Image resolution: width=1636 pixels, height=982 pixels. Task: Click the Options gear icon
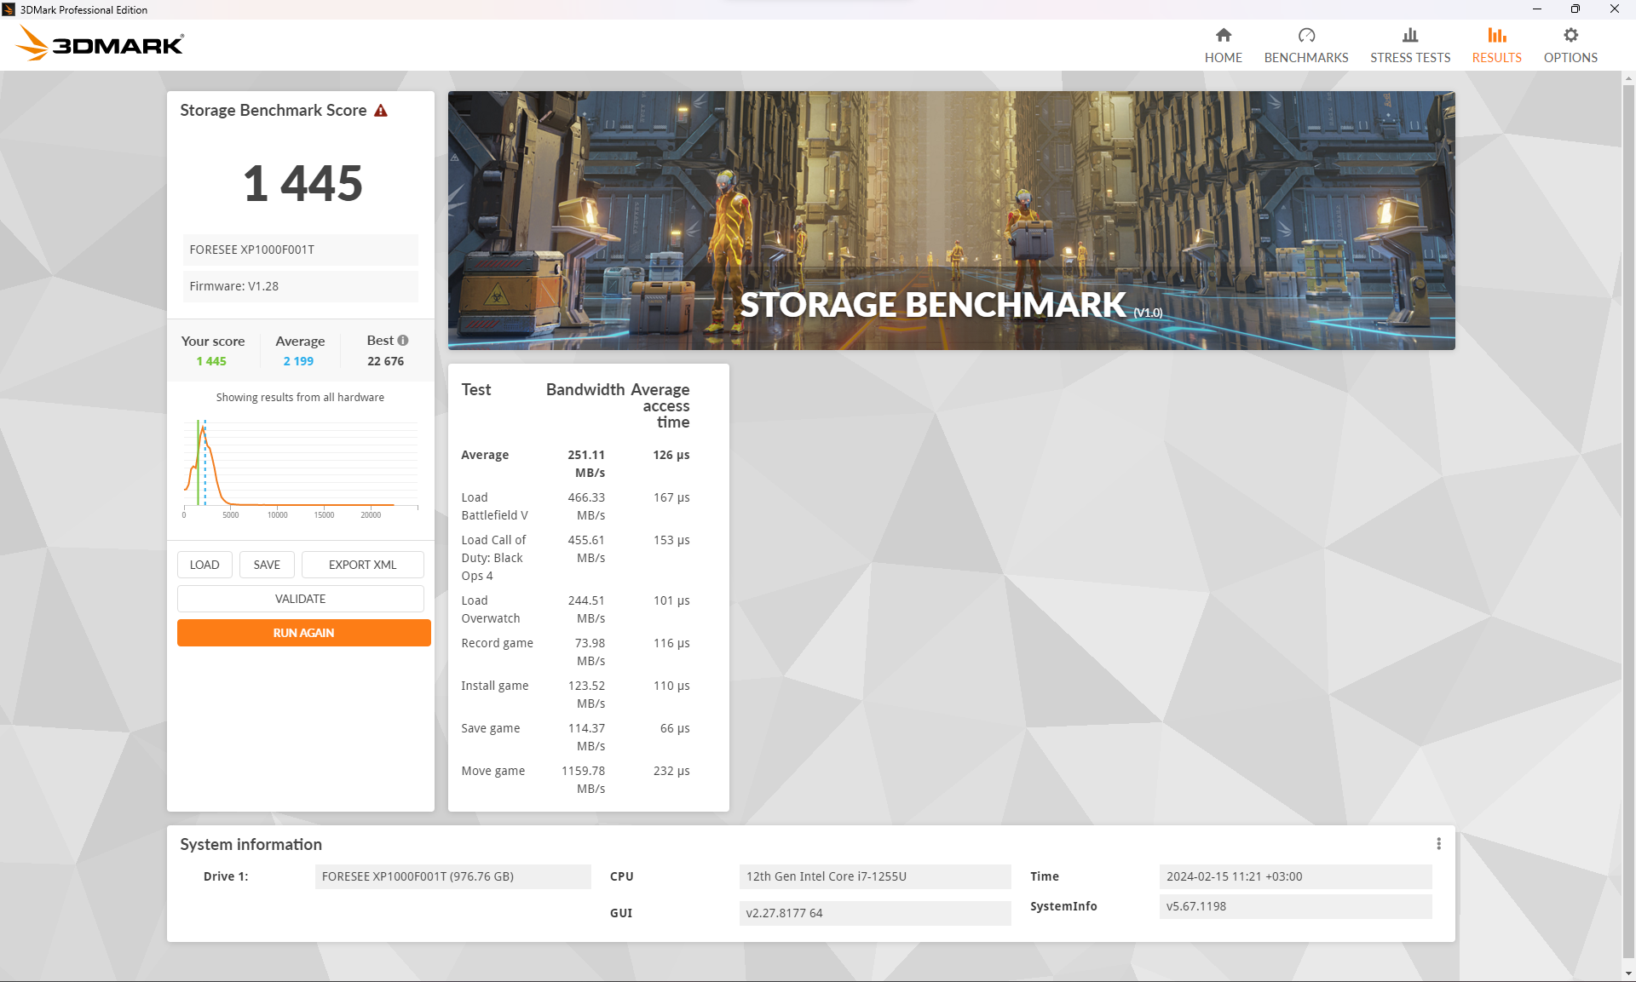click(1570, 35)
